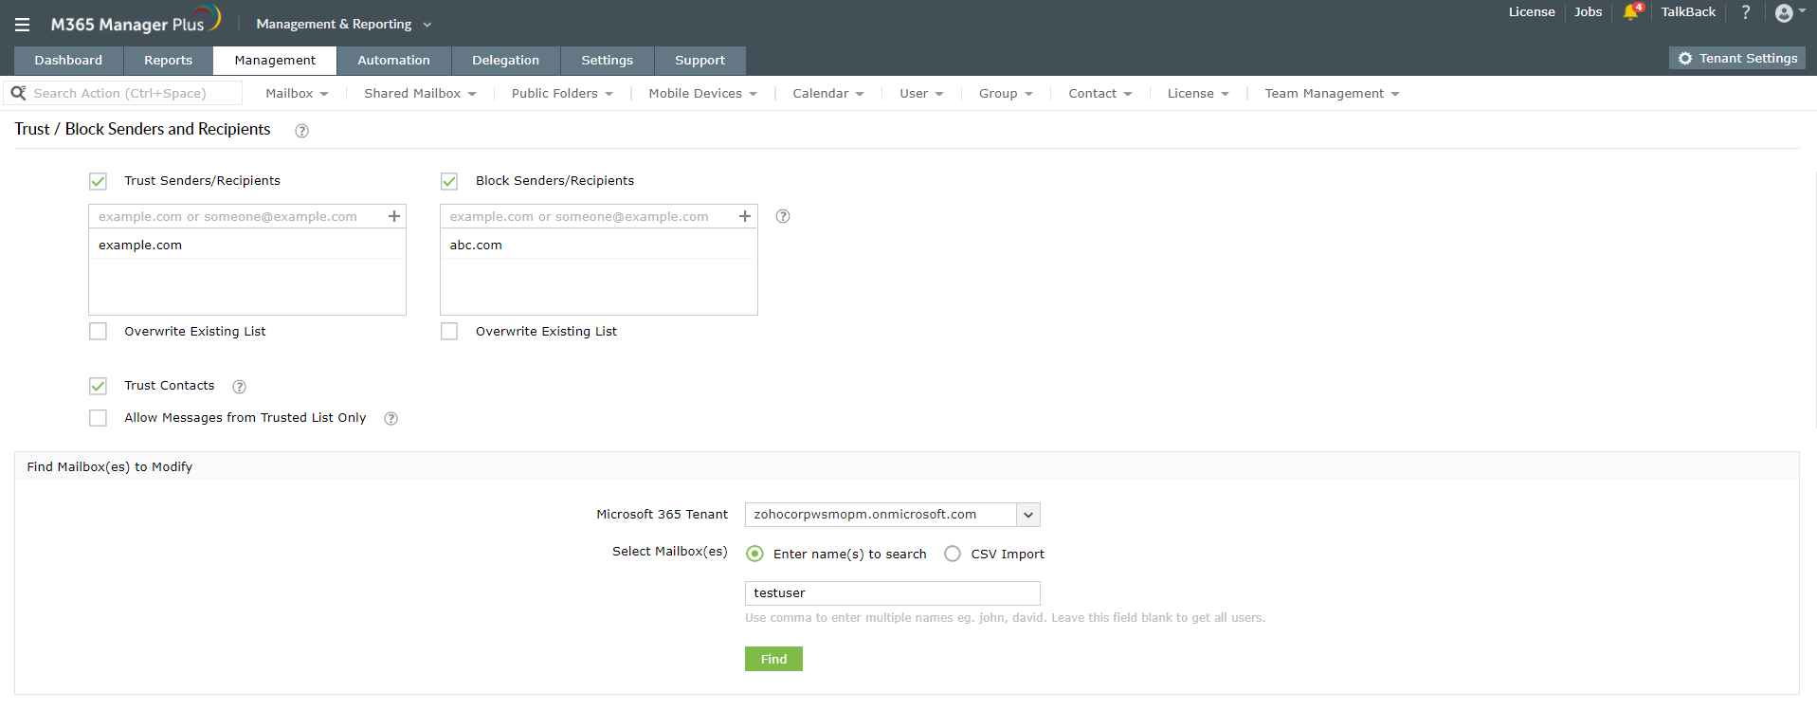Screen dimensions: 1817x728
Task: Open help icon beside page title
Action: 301,131
